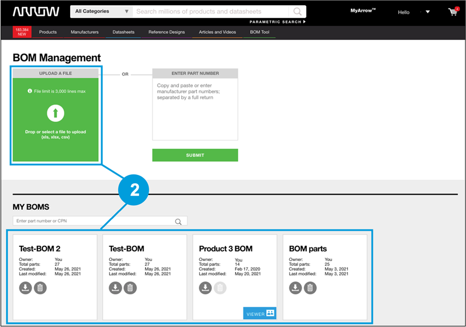Click the My BOMs search magnifier icon

178,222
